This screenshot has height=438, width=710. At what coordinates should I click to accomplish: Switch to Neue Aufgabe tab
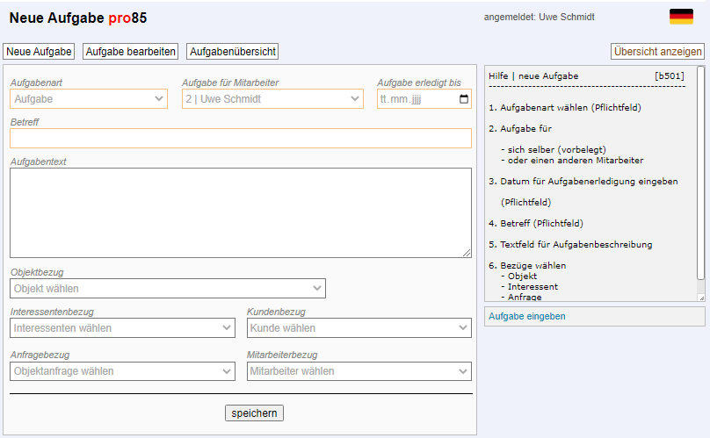pyautogui.click(x=39, y=52)
